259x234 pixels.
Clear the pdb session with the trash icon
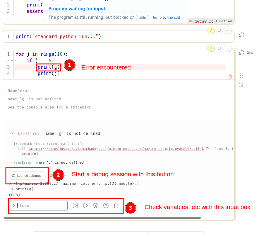[x=116, y=205]
